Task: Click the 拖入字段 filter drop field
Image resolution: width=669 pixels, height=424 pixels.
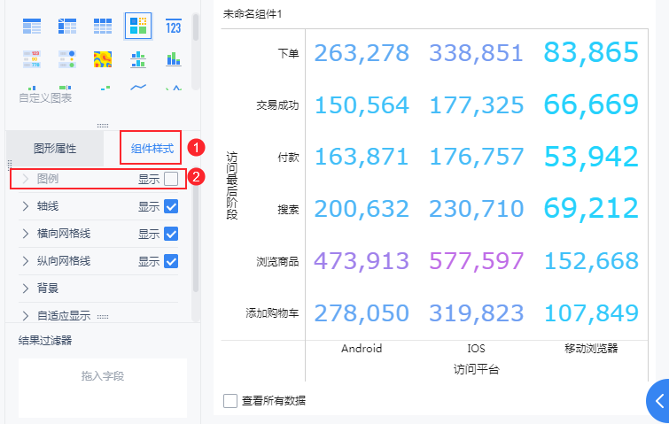Action: pos(103,388)
